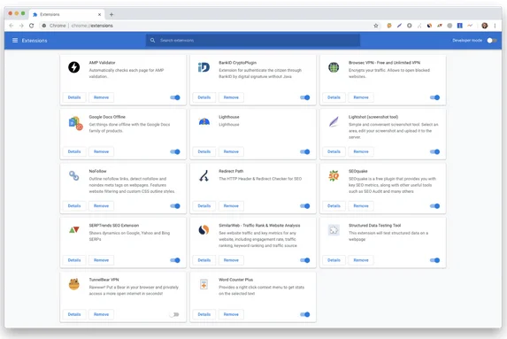Image resolution: width=507 pixels, height=339 pixels.
Task: Open the Chrome three-dot menu
Action: coord(495,26)
